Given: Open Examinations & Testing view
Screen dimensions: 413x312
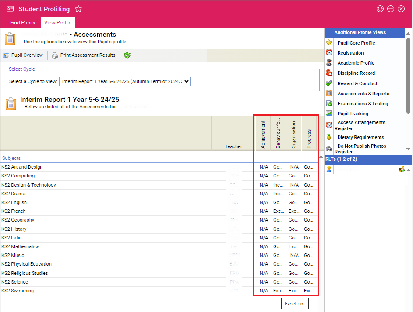Looking at the screenshot, I should (x=363, y=104).
